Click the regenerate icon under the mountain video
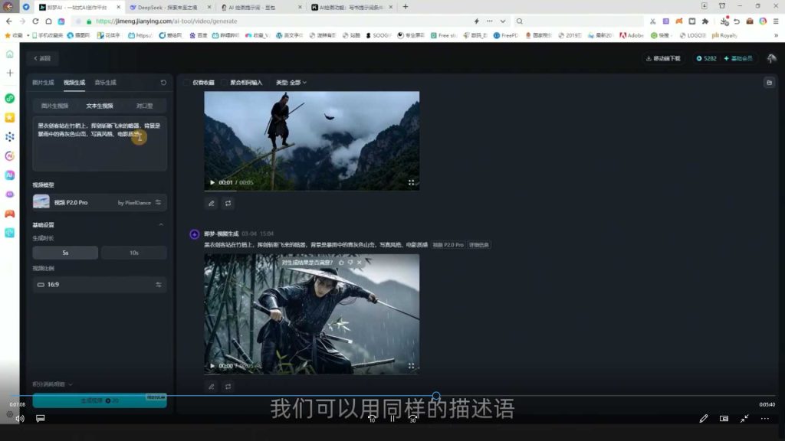Image resolution: width=785 pixels, height=441 pixels. click(x=228, y=203)
